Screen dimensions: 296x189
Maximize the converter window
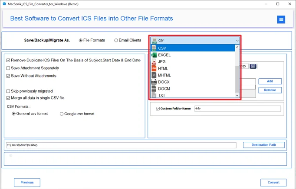point(278,4)
